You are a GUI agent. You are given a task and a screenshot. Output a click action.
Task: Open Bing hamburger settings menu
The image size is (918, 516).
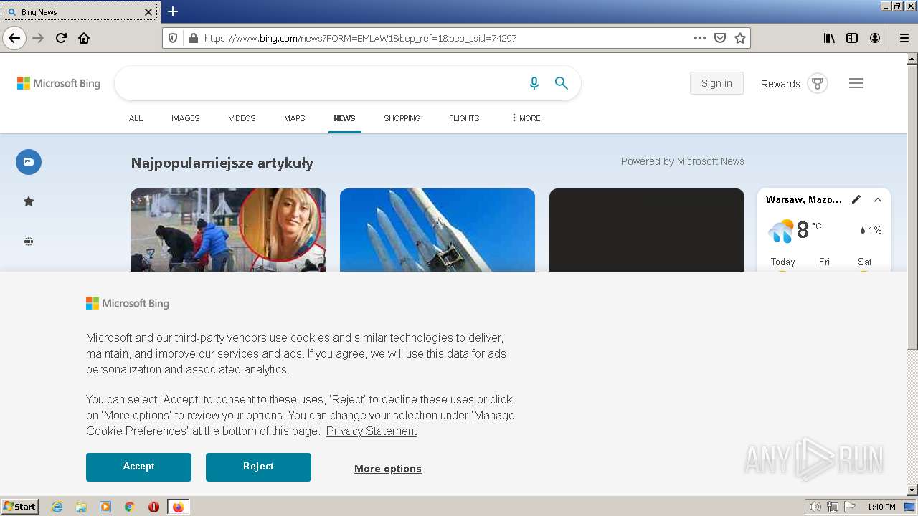click(856, 83)
